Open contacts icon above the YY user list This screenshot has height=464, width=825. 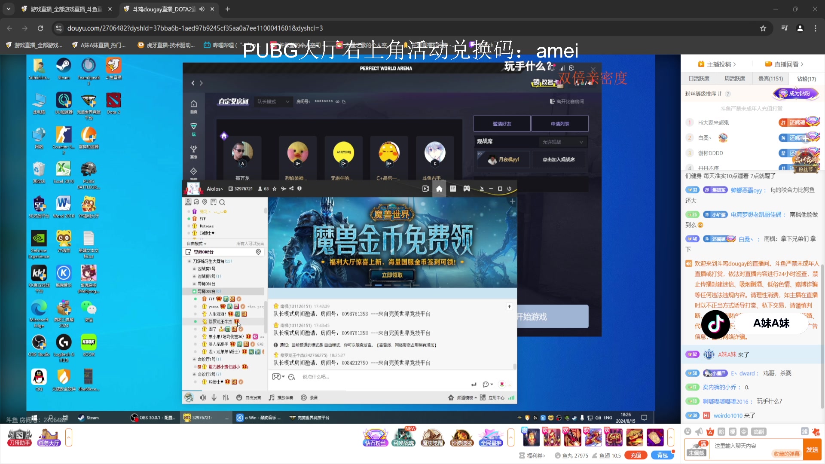click(x=188, y=202)
